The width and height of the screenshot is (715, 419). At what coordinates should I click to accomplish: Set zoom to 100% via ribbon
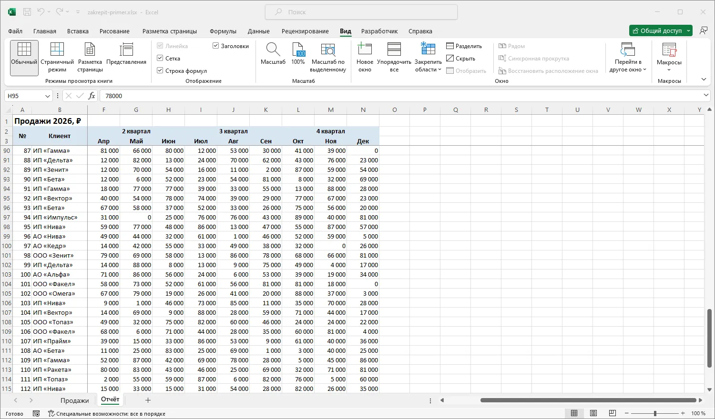298,54
